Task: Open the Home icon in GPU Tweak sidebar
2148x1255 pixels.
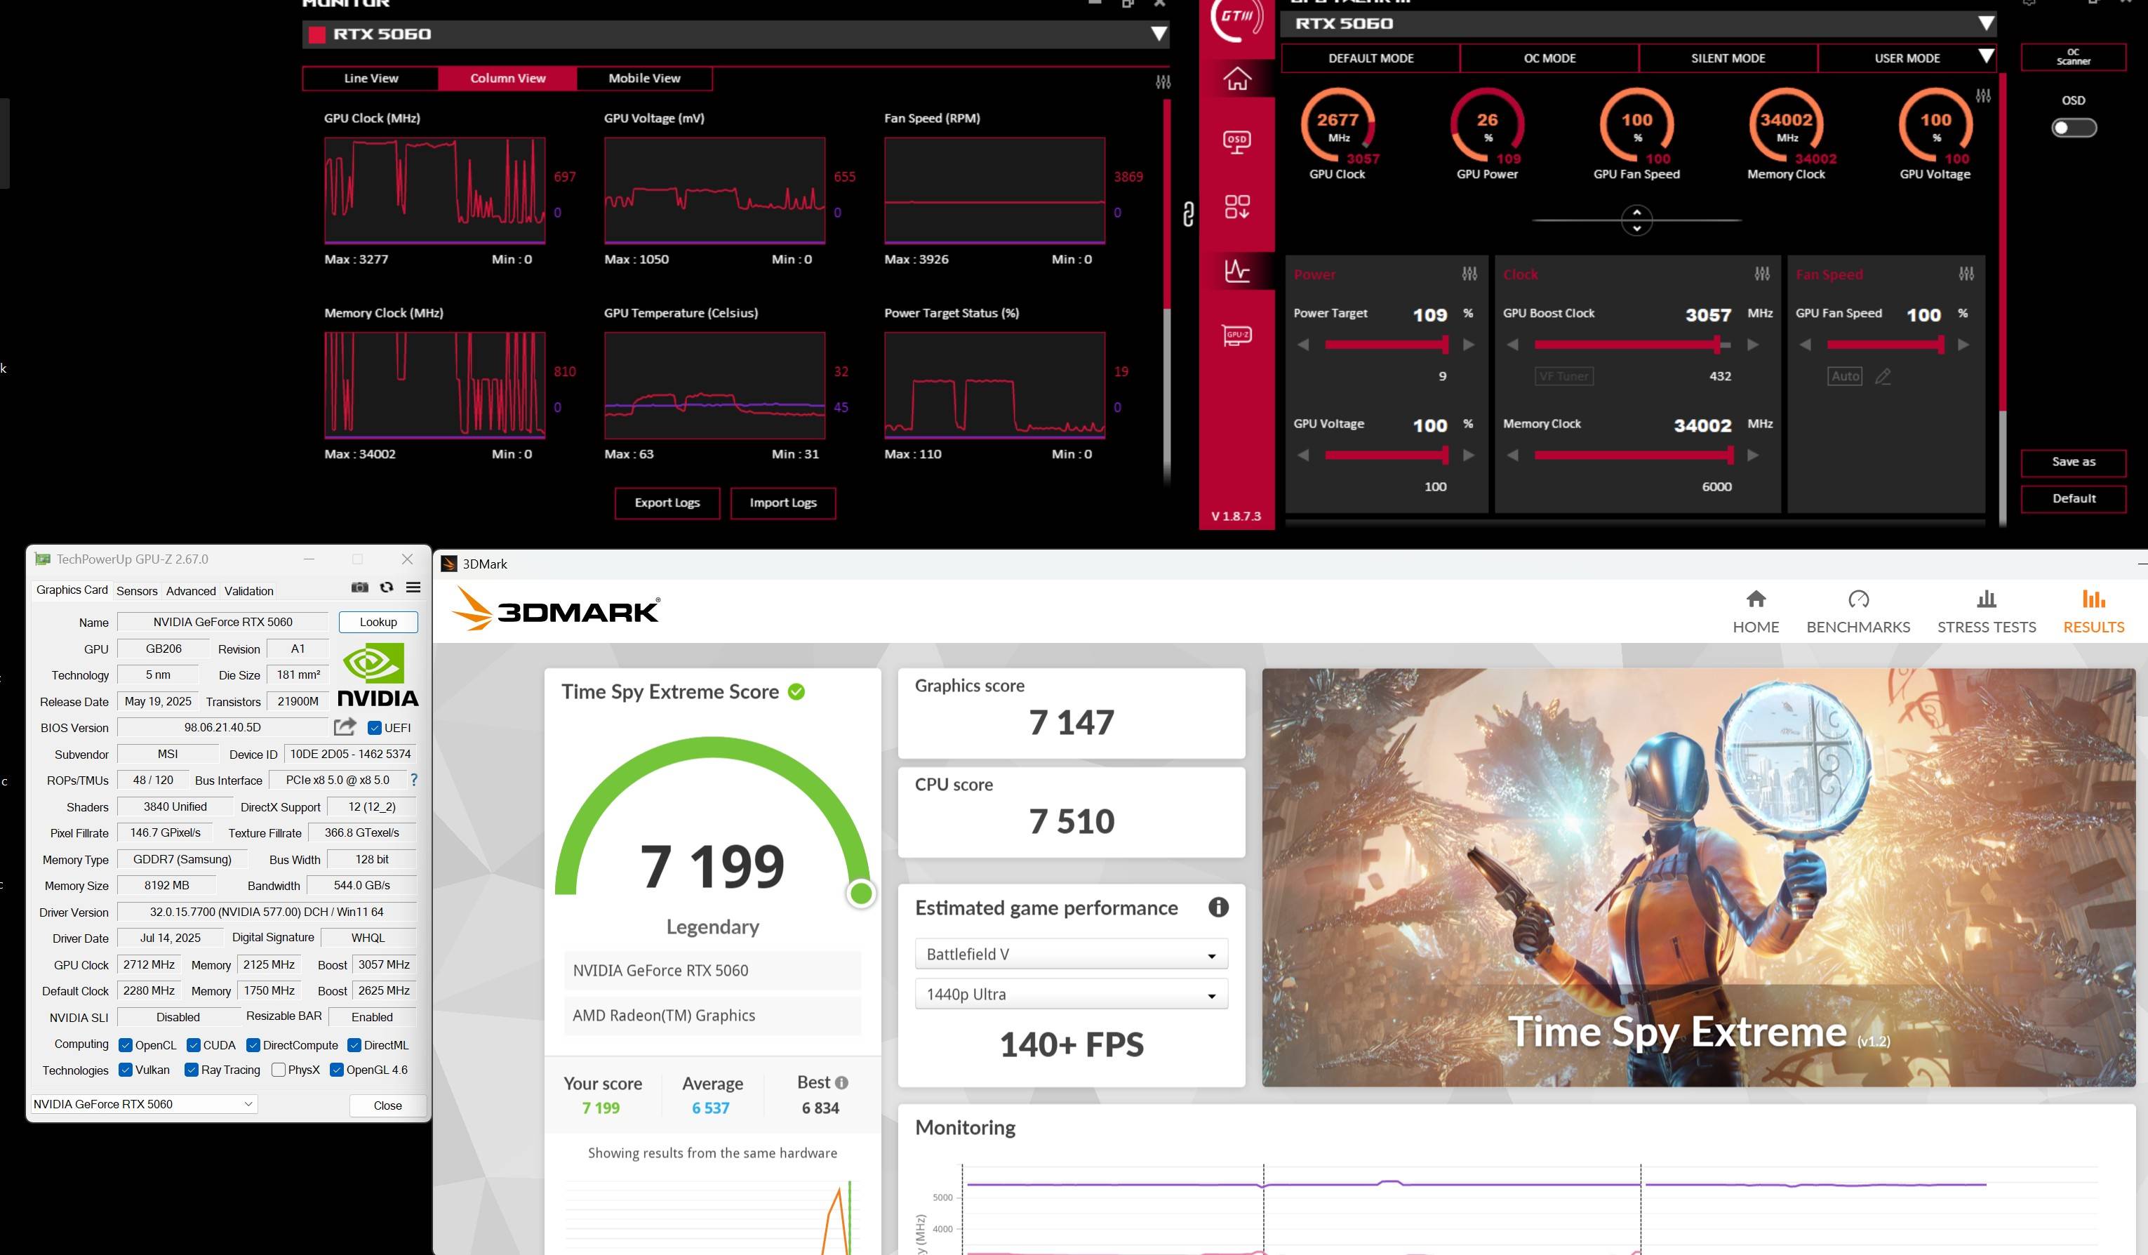Action: pyautogui.click(x=1237, y=79)
